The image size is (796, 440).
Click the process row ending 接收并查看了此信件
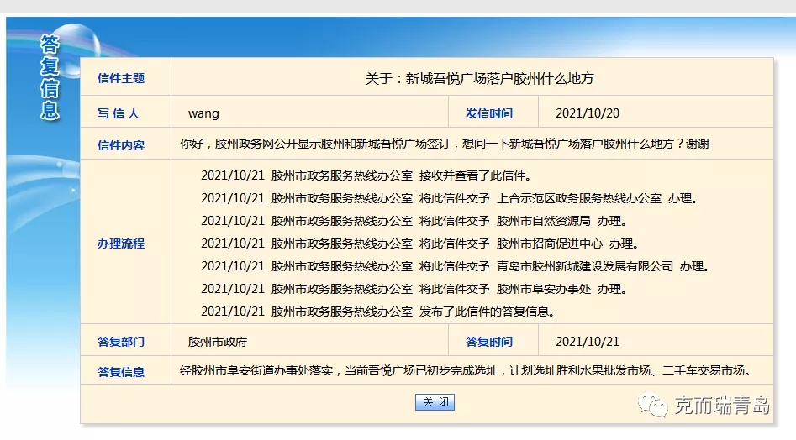tap(366, 176)
